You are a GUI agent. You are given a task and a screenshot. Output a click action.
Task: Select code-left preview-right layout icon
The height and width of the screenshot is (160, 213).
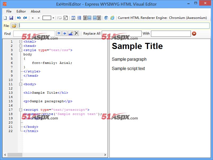(87, 18)
